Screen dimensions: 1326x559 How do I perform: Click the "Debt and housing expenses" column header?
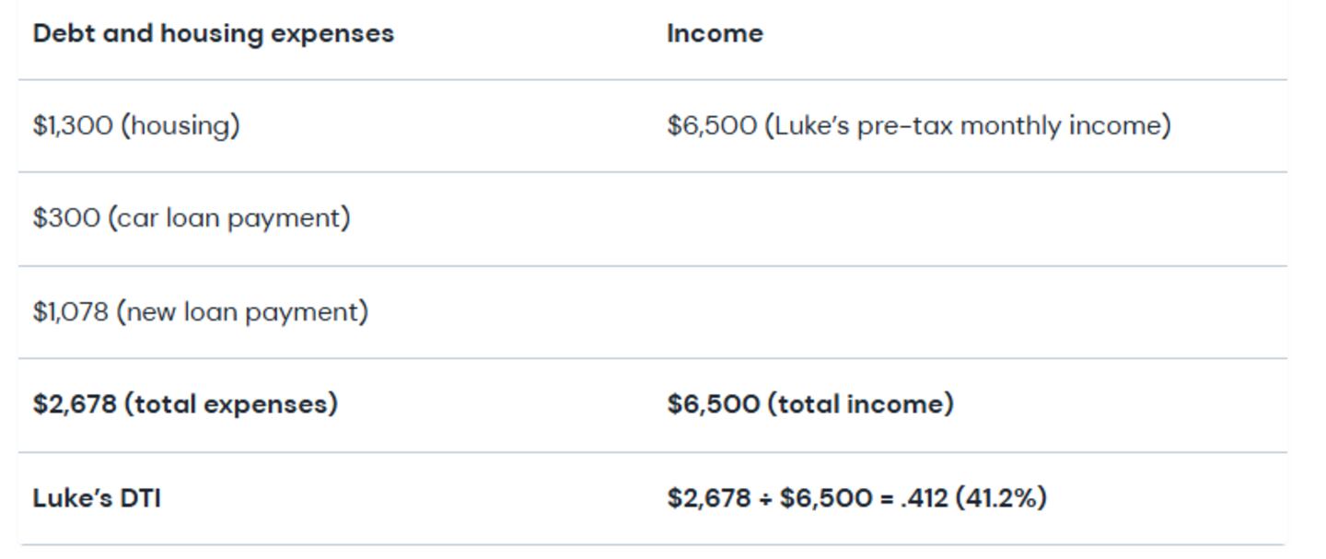coord(213,34)
